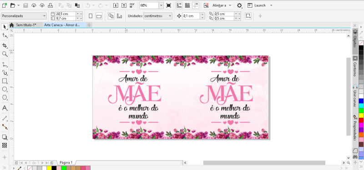Click the full-screen preview icon

168,5
